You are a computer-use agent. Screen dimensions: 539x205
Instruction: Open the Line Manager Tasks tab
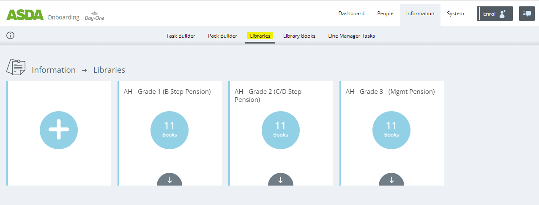pos(351,36)
